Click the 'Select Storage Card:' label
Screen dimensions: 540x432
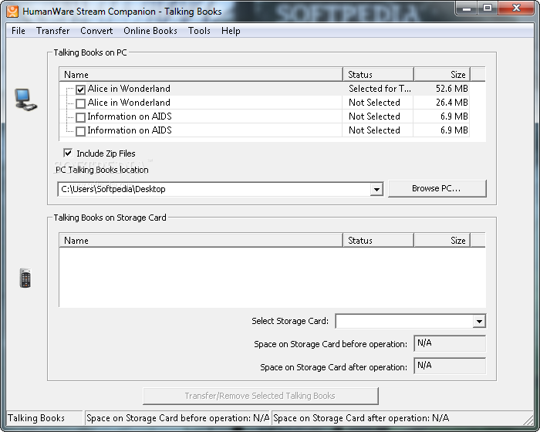click(x=290, y=321)
